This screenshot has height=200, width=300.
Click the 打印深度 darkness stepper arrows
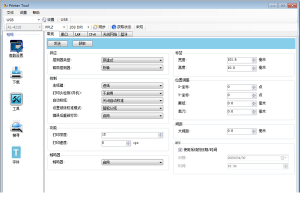[160, 135]
